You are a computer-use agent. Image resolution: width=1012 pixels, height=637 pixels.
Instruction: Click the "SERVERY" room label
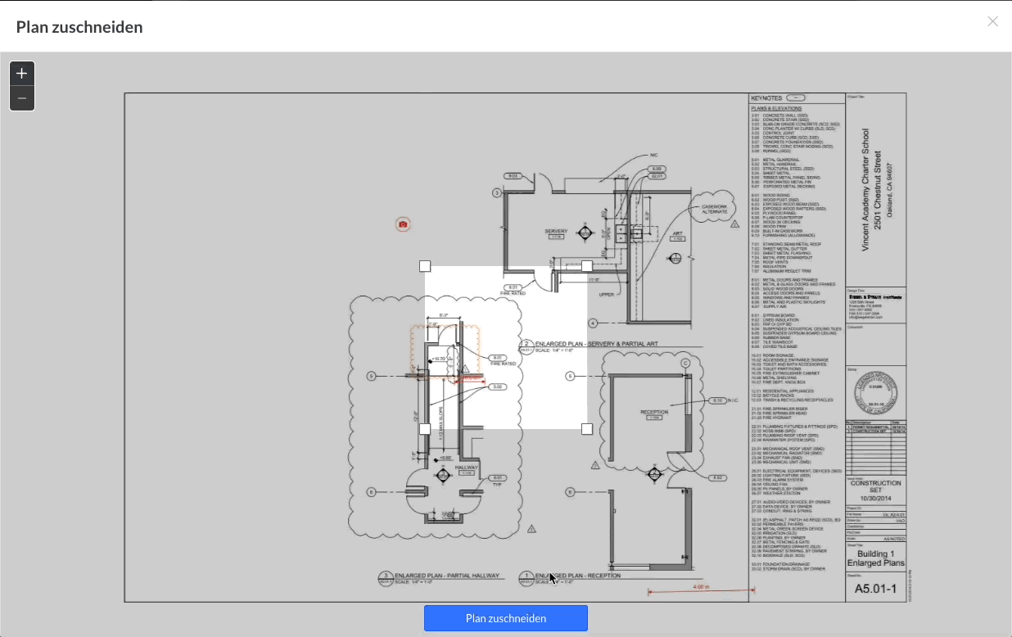pos(556,232)
